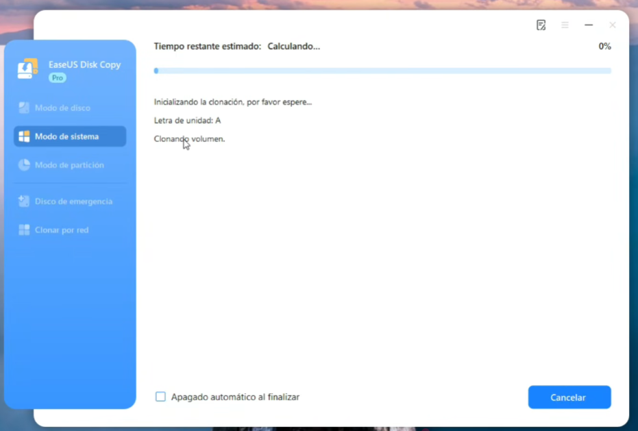Click the EaseUS Disk Copy logo icon
638x431 pixels.
[x=27, y=69]
